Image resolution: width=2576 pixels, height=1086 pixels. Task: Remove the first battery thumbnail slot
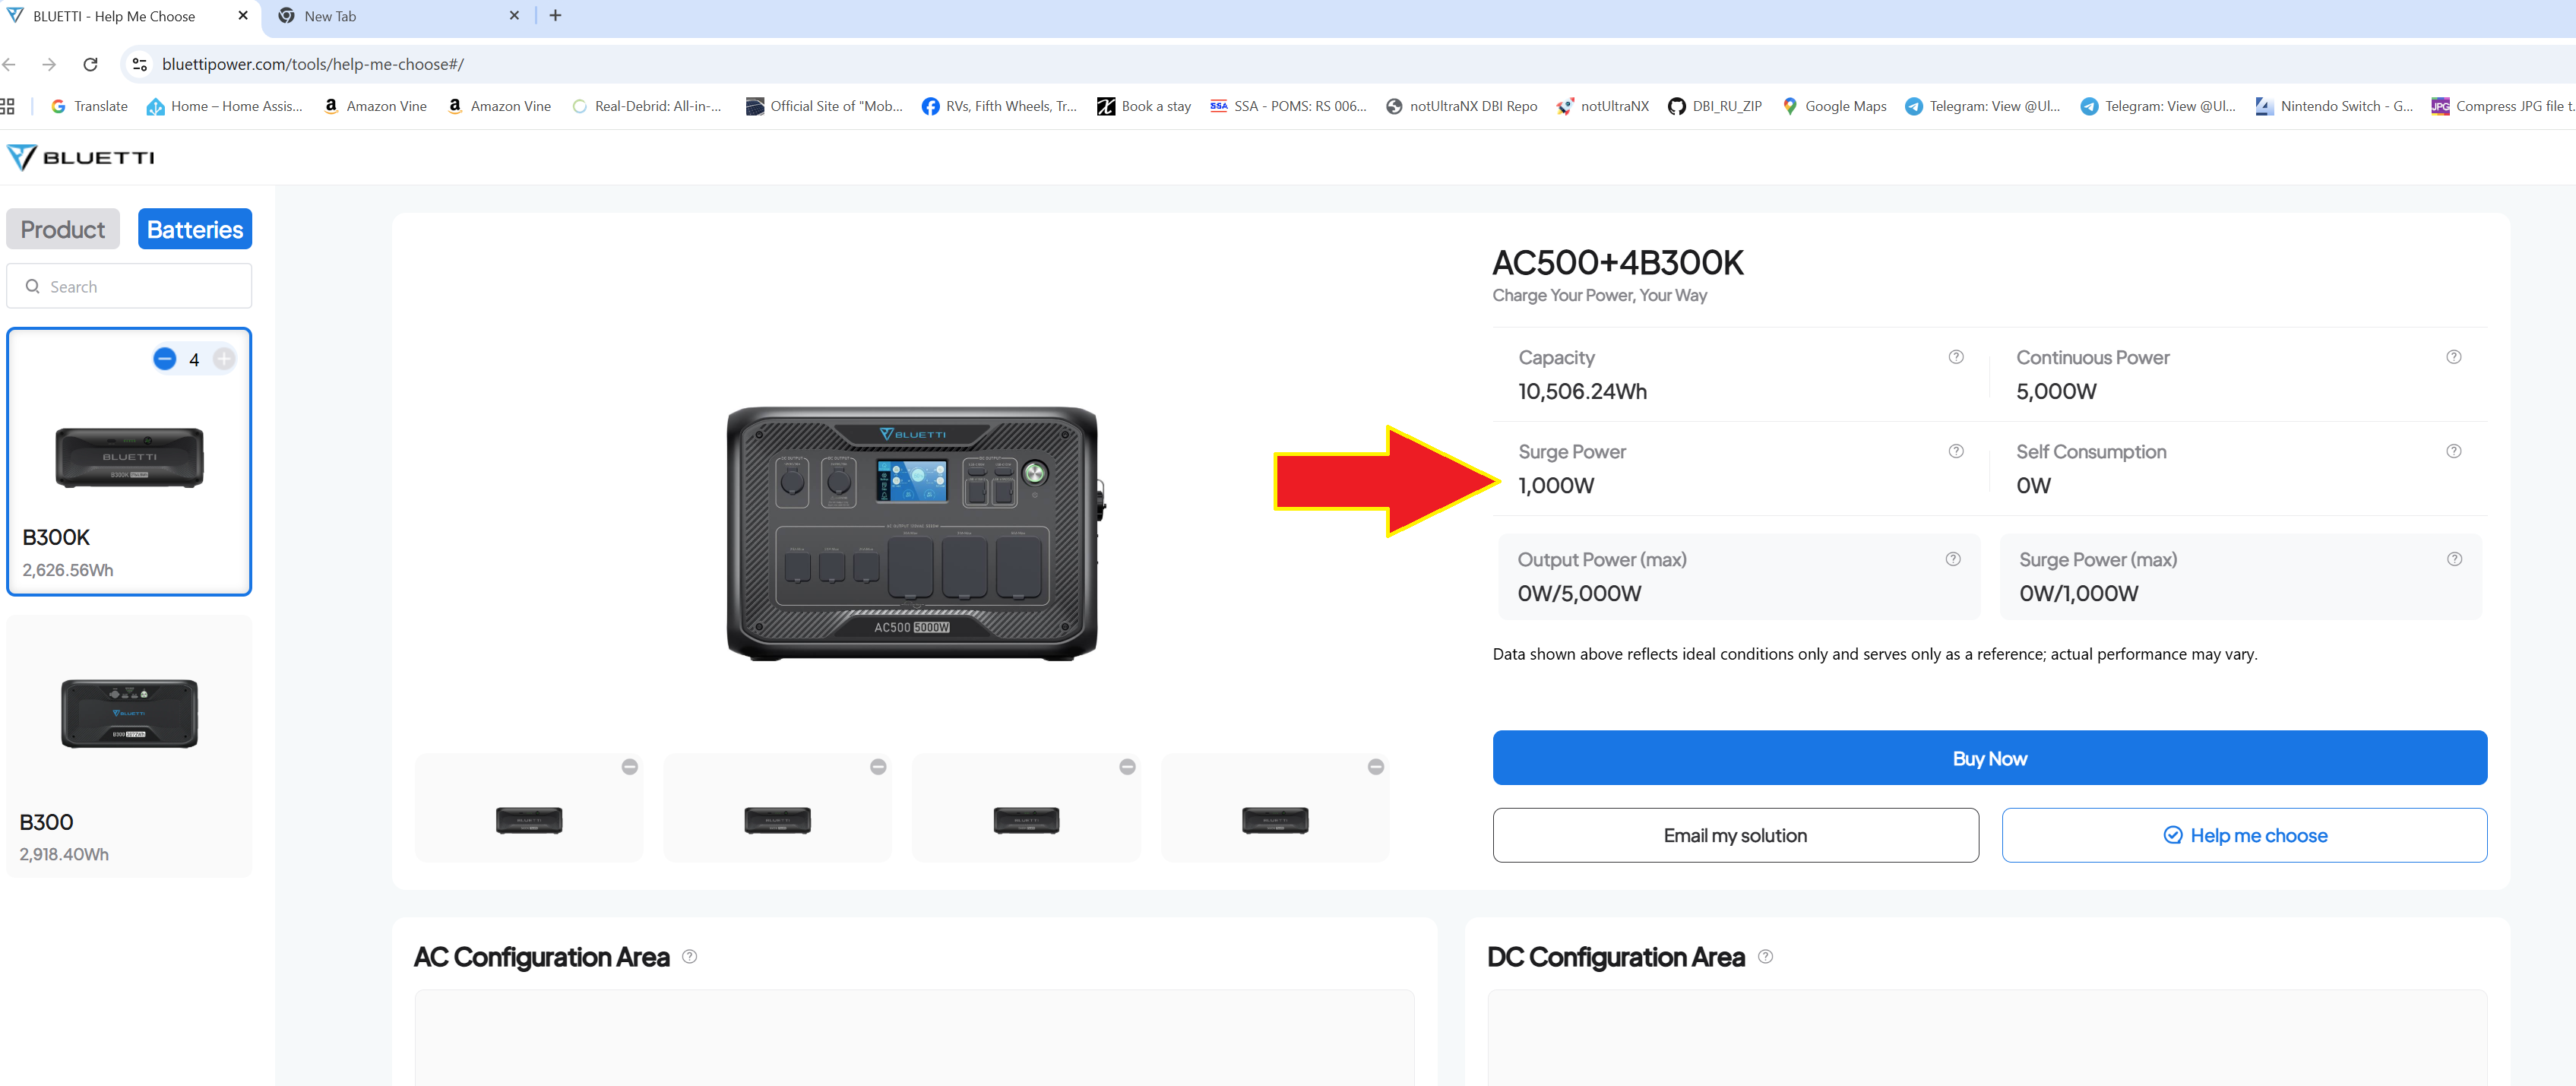click(x=630, y=766)
